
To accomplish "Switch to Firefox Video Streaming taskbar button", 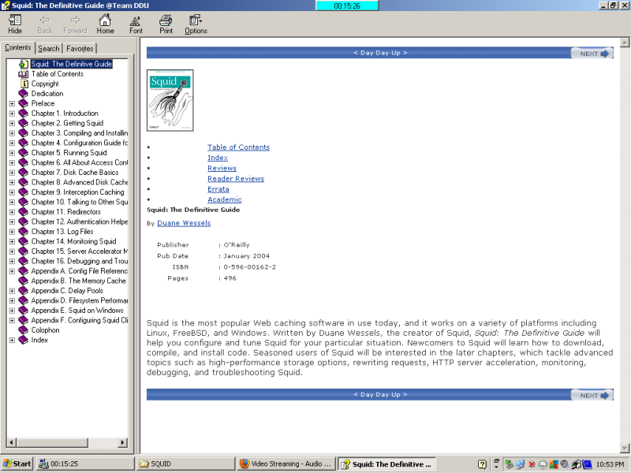I will coord(286,464).
